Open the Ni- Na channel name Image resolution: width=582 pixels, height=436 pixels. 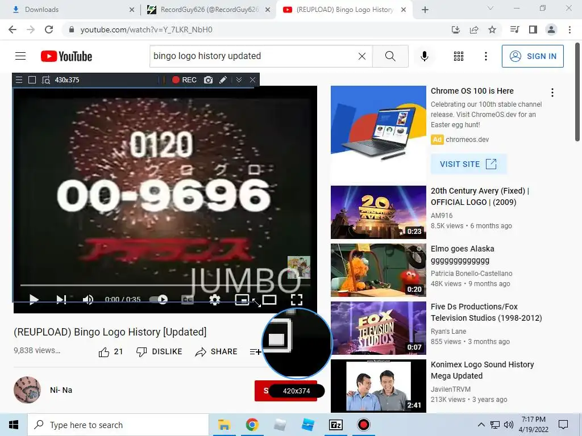coord(61,390)
